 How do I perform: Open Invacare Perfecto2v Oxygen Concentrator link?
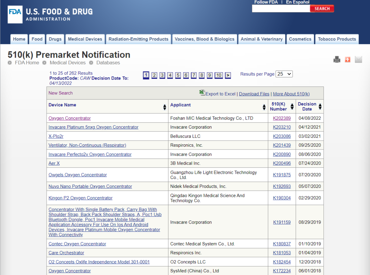pos(90,155)
